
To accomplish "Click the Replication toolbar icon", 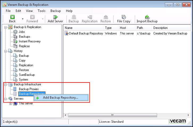I will point(90,17).
